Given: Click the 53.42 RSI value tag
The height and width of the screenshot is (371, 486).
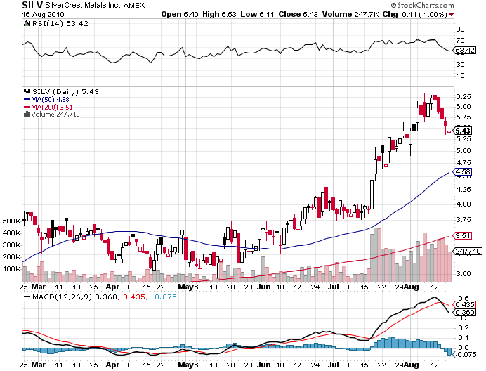Looking at the screenshot, I should tap(465, 51).
